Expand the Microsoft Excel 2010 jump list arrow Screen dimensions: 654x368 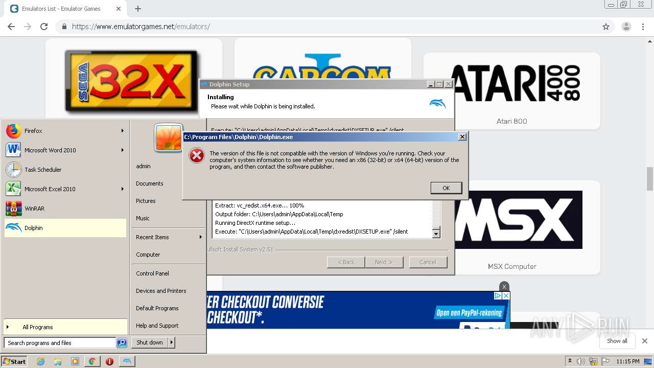[122, 189]
